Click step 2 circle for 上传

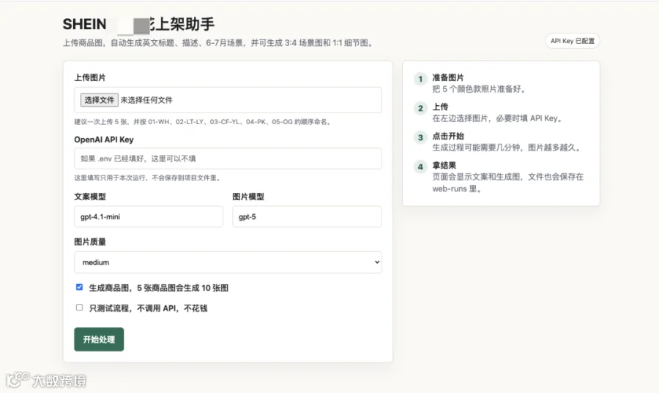(420, 108)
